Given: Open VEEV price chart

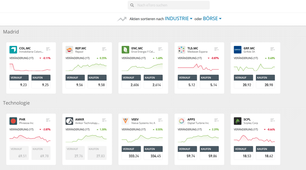Looking at the screenshot, I should pos(142,139).
